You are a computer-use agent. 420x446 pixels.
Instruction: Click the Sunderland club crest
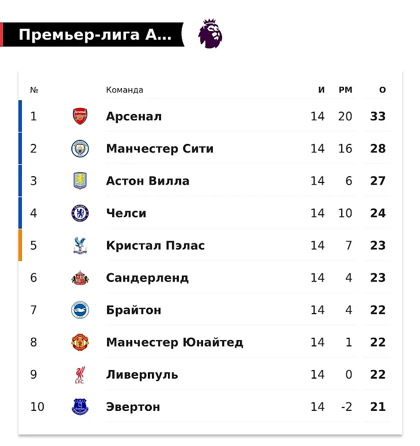pyautogui.click(x=80, y=278)
